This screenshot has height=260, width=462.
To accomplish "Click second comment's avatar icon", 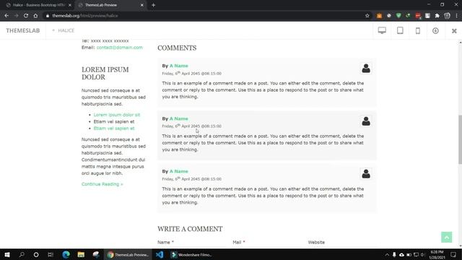I will [x=366, y=121].
